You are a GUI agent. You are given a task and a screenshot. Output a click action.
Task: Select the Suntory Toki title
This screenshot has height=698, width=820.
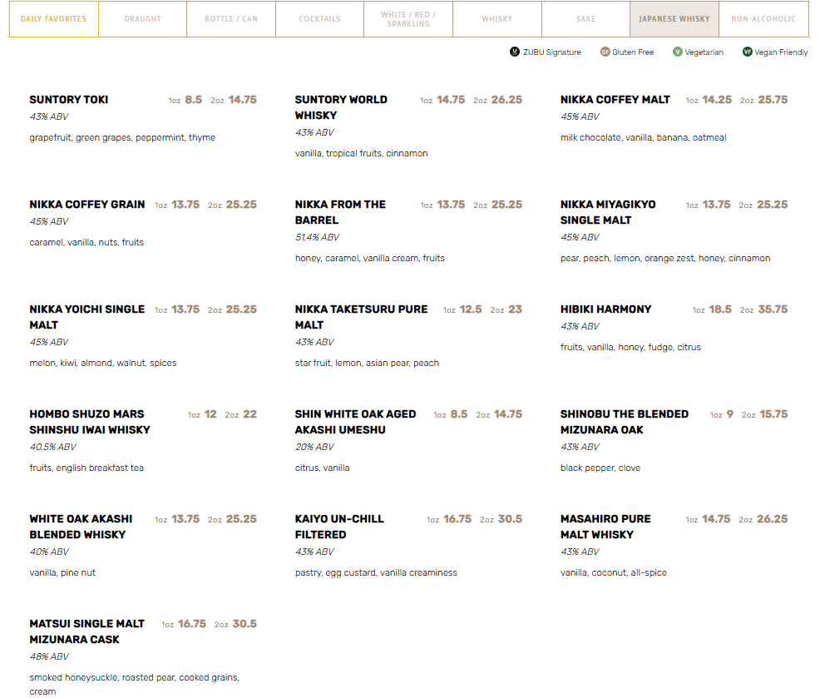tap(69, 99)
